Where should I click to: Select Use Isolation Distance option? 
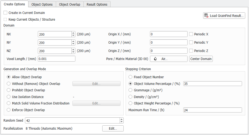click(x=9, y=97)
